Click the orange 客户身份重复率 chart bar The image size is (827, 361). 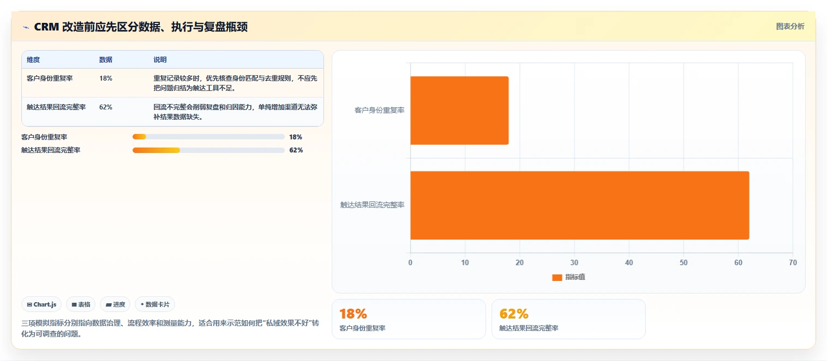[459, 111]
